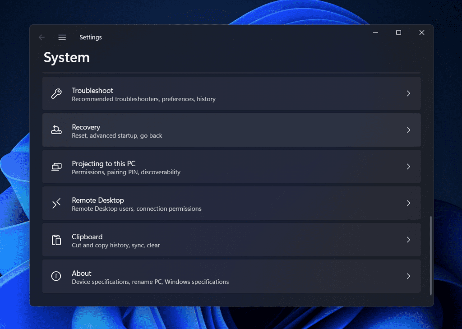Click the Remote Desktop icon

tap(56, 203)
